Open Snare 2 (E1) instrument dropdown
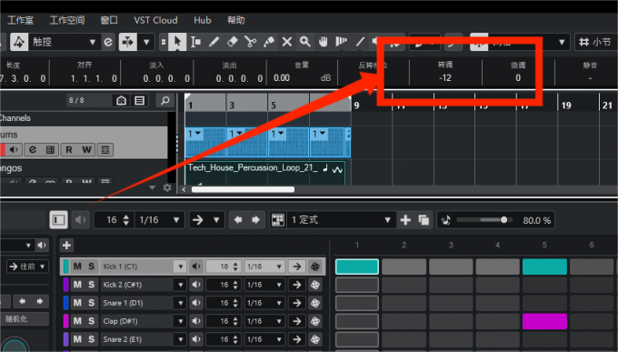This screenshot has height=352, width=618. click(180, 339)
